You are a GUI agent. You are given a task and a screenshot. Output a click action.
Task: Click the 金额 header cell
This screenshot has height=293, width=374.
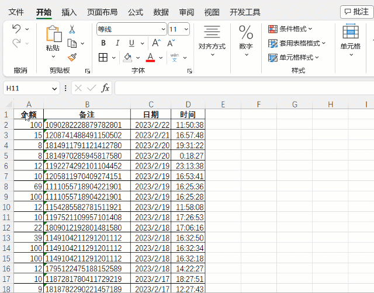(29, 114)
